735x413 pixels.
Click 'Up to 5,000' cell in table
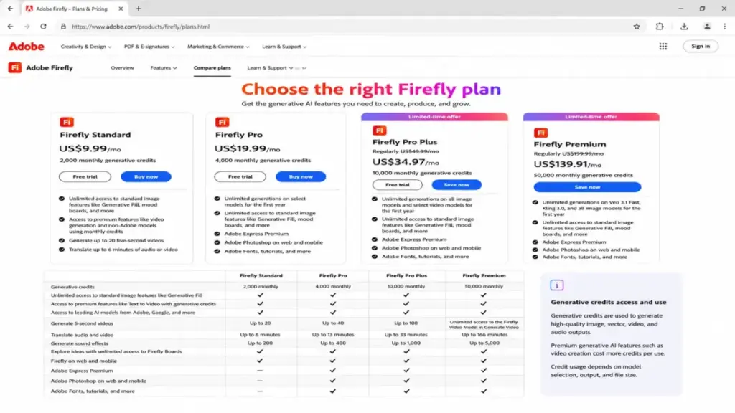(x=484, y=343)
